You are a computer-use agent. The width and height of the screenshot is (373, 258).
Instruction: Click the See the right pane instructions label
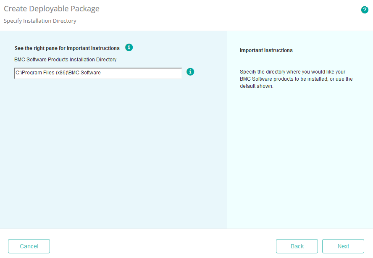pyautogui.click(x=67, y=48)
